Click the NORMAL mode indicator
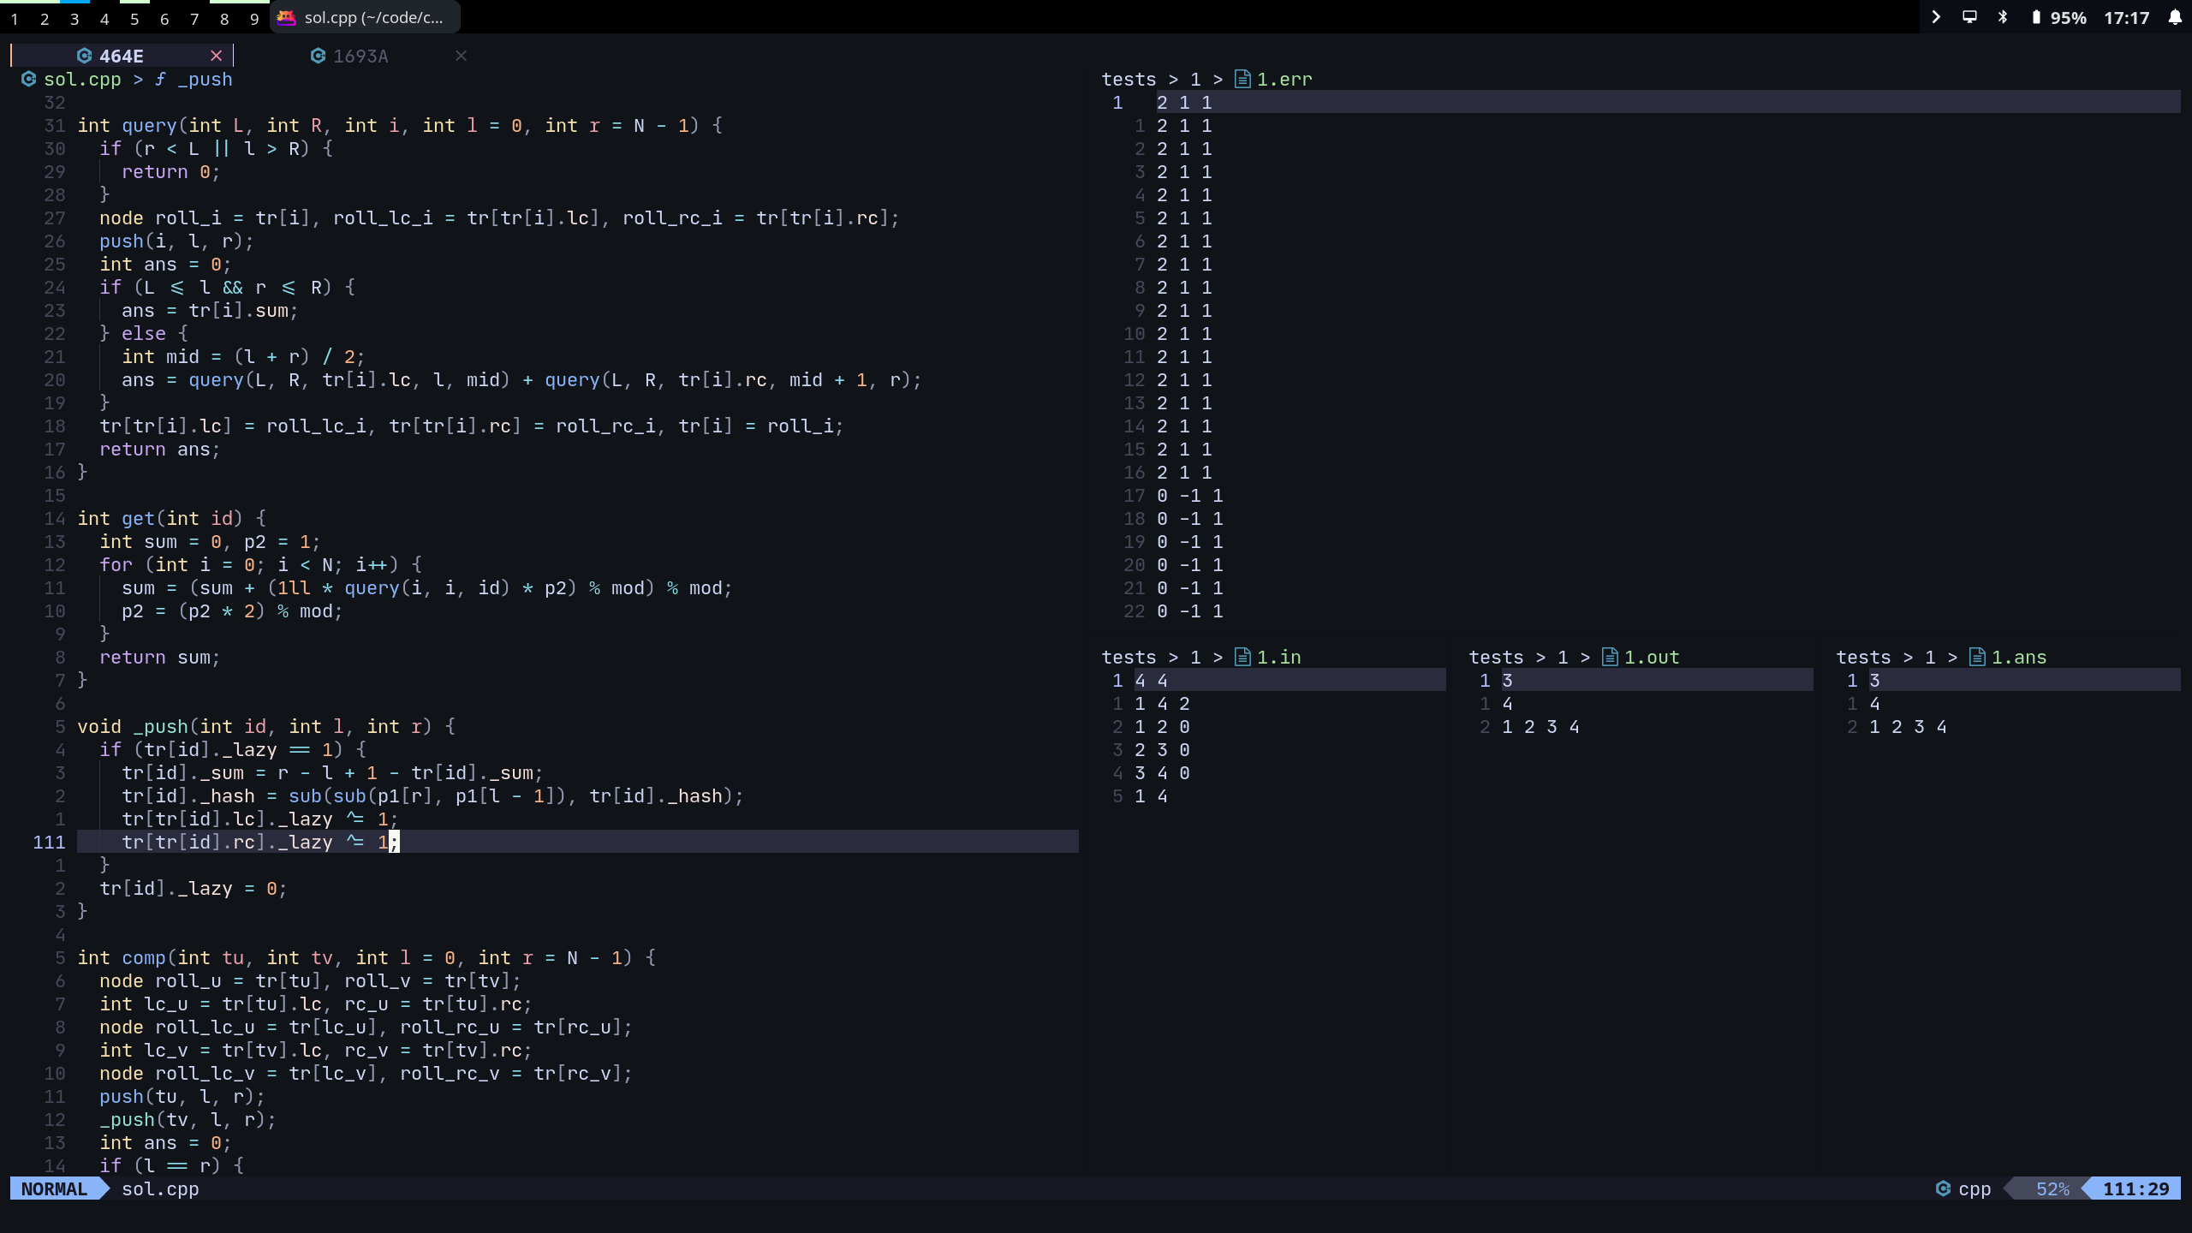 (54, 1188)
